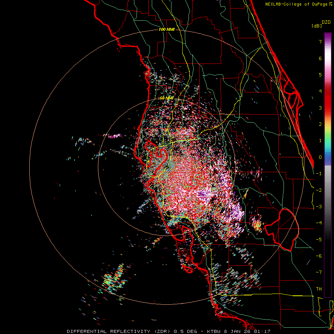Screen dimensions: 334x334
Task: Click the TH threshold label on scale
Action: [x=319, y=289]
